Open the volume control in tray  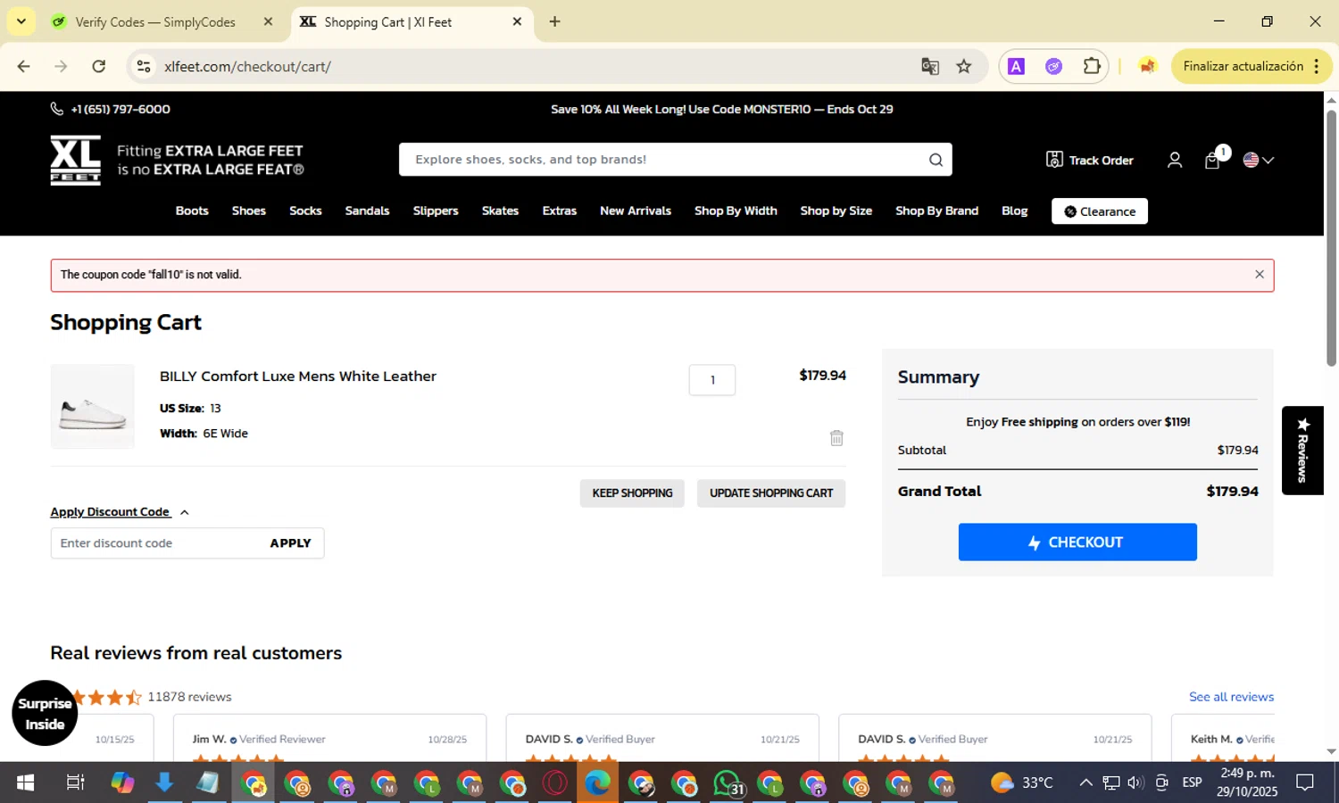1135,782
